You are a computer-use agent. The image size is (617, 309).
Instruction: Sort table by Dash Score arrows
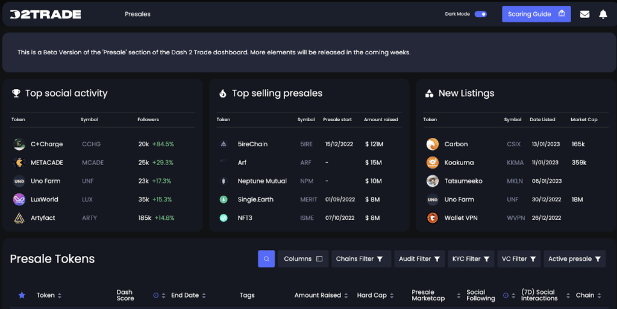pyautogui.click(x=164, y=295)
